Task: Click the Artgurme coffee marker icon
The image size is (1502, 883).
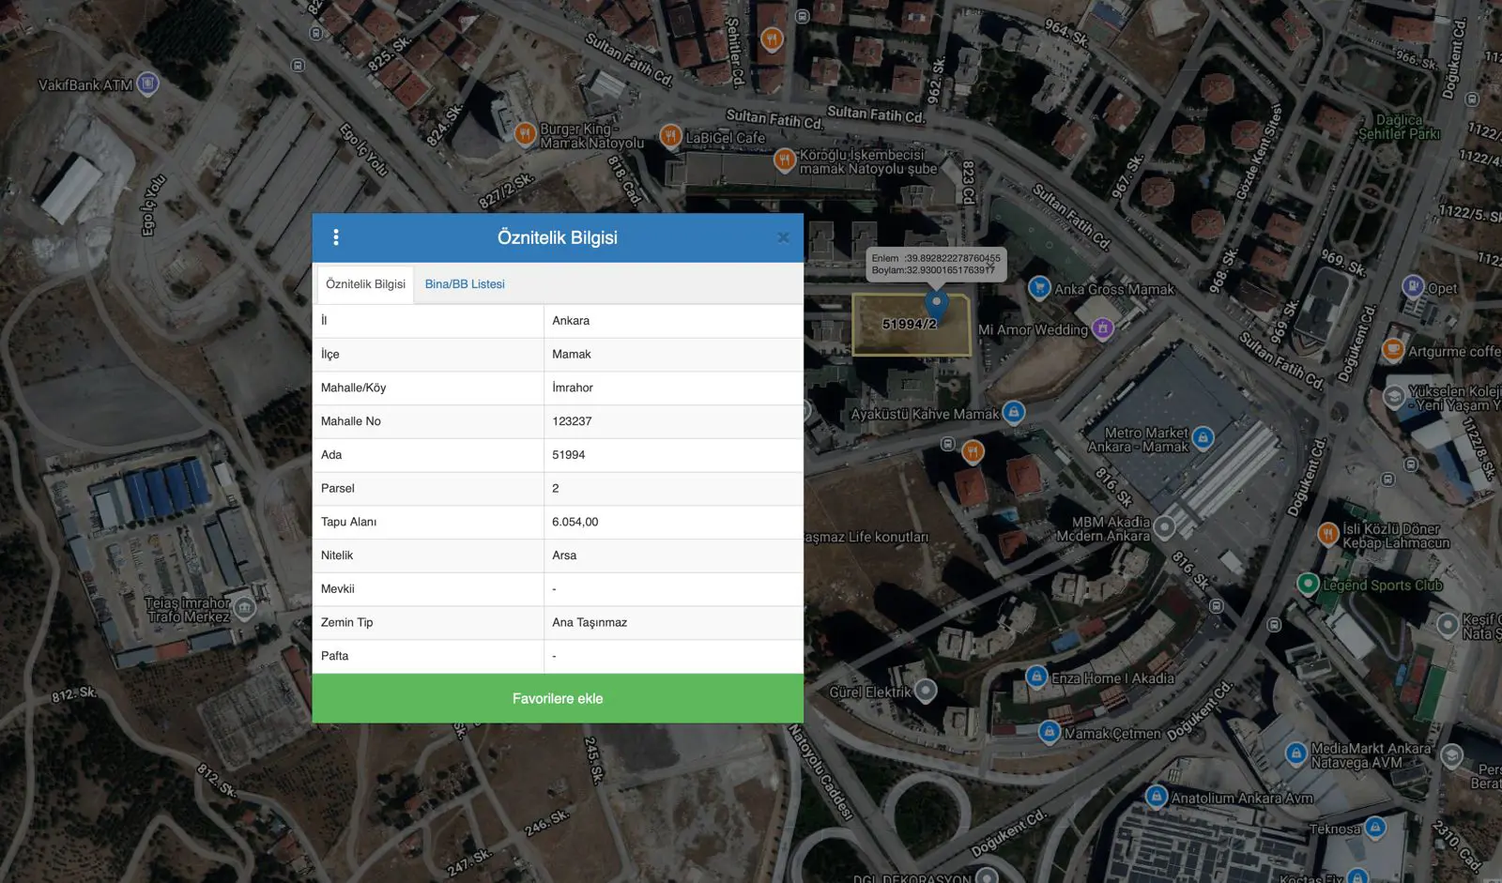Action: (x=1393, y=350)
